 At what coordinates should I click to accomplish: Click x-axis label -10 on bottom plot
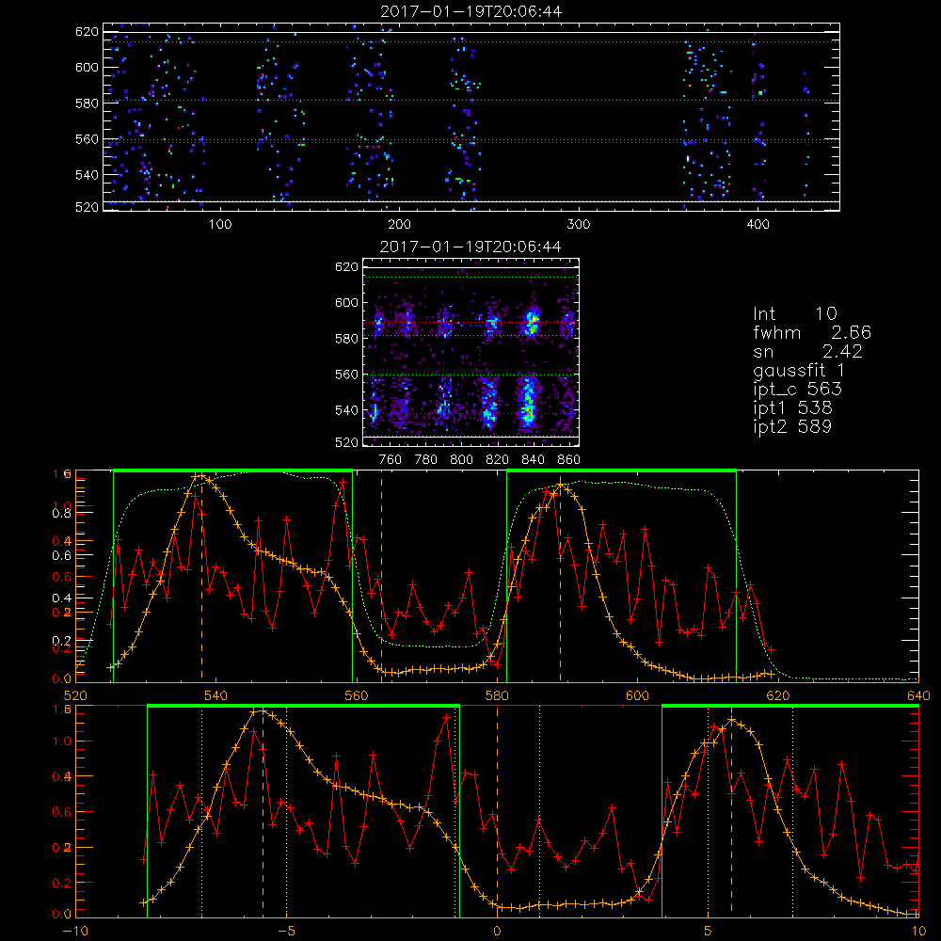coord(75,932)
